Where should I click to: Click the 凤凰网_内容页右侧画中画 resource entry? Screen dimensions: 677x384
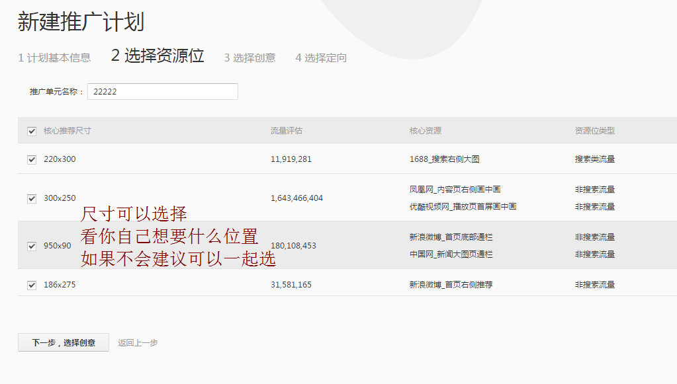point(455,190)
